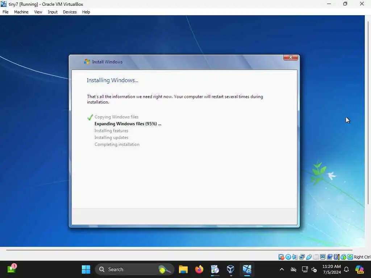Open the Windows Start menu
This screenshot has width=371, height=278.
pos(86,269)
